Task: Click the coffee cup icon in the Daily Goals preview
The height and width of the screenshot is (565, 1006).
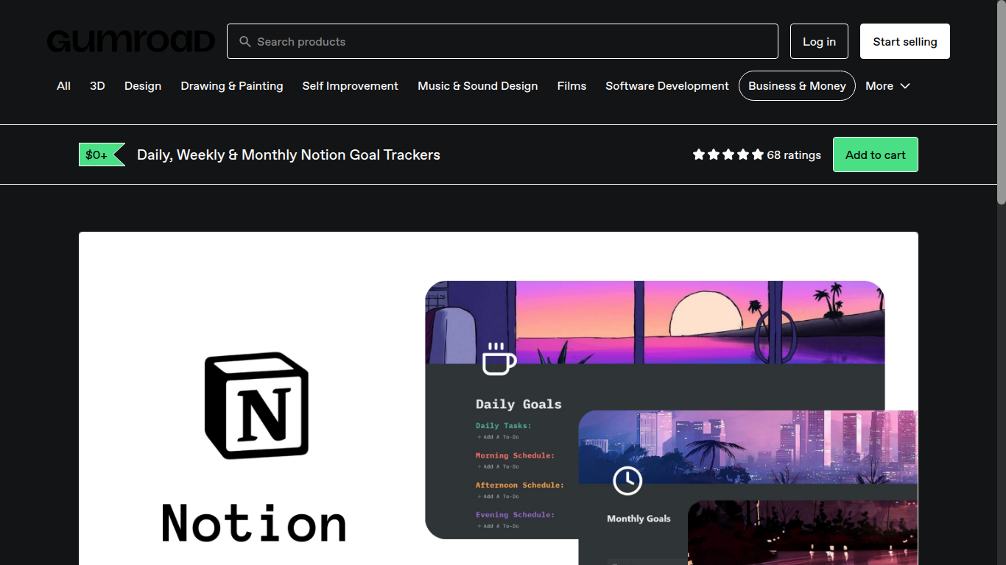Action: tap(499, 359)
